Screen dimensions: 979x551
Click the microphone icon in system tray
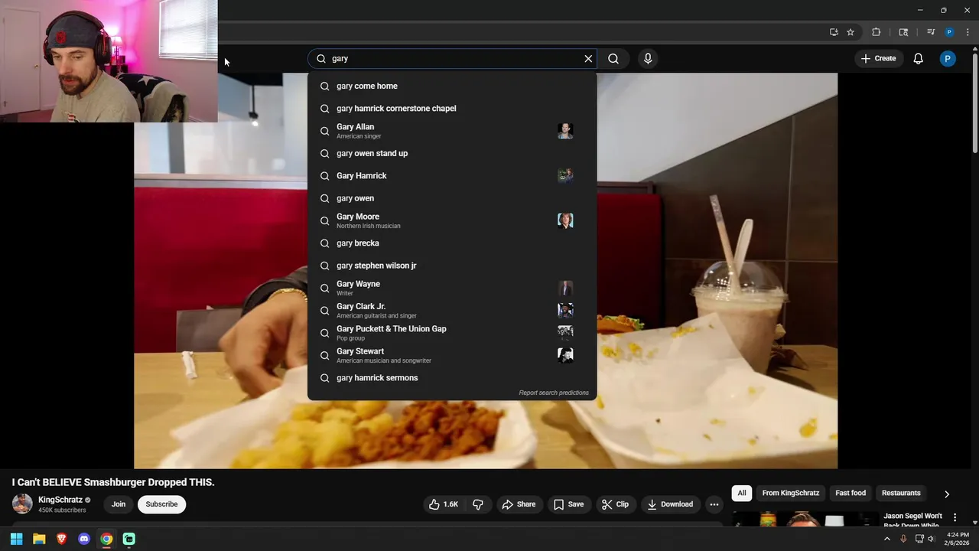pos(903,539)
